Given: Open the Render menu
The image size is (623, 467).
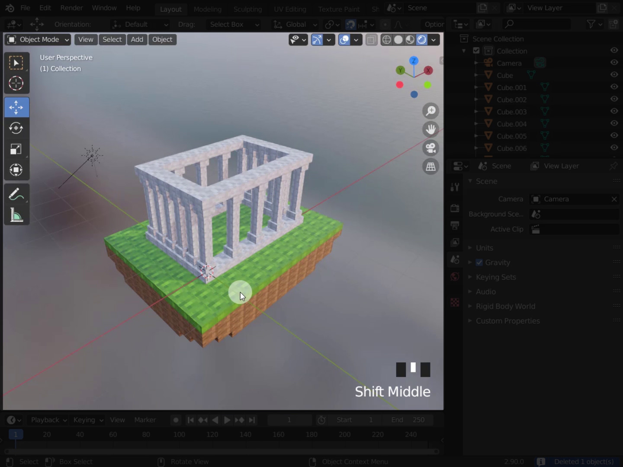Looking at the screenshot, I should point(71,8).
